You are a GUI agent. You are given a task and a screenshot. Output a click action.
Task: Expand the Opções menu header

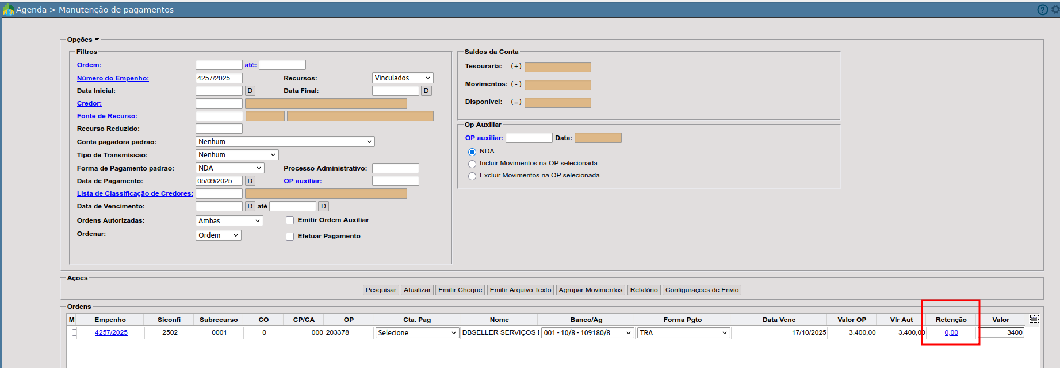tap(83, 40)
